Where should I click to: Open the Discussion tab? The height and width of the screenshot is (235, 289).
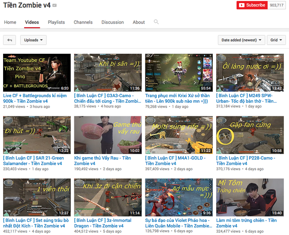[x=113, y=22]
